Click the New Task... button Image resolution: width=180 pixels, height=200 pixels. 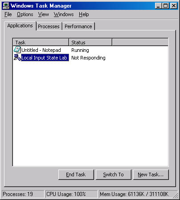pyautogui.click(x=151, y=174)
